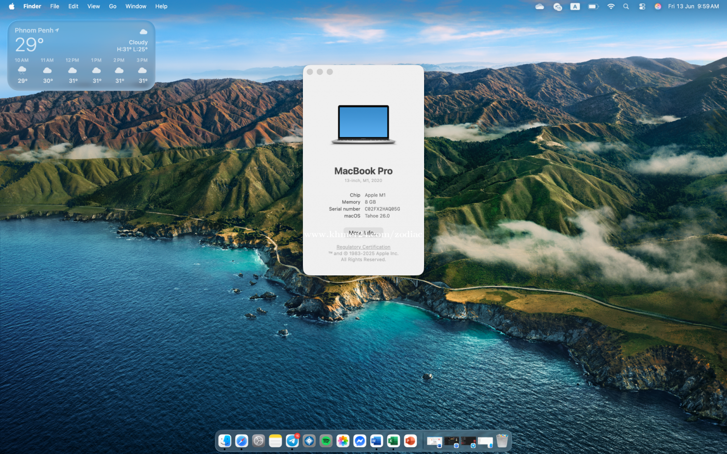
Task: Open the Wi-Fi menu
Action: click(611, 6)
